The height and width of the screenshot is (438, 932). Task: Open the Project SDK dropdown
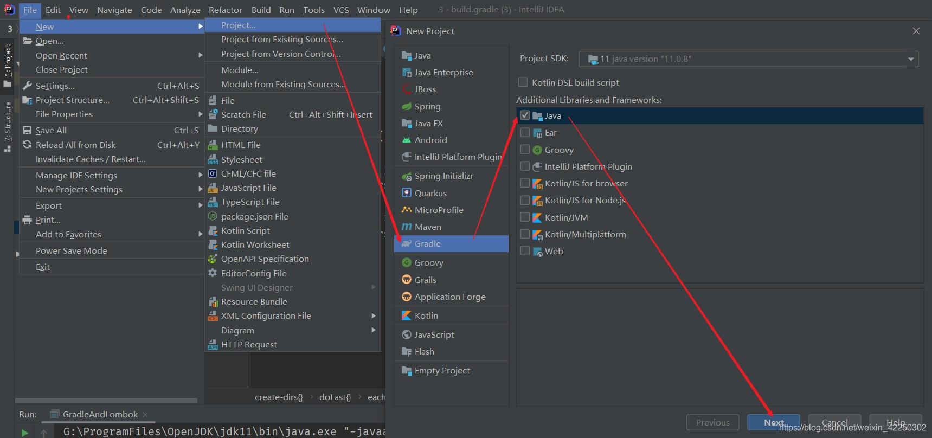click(748, 59)
